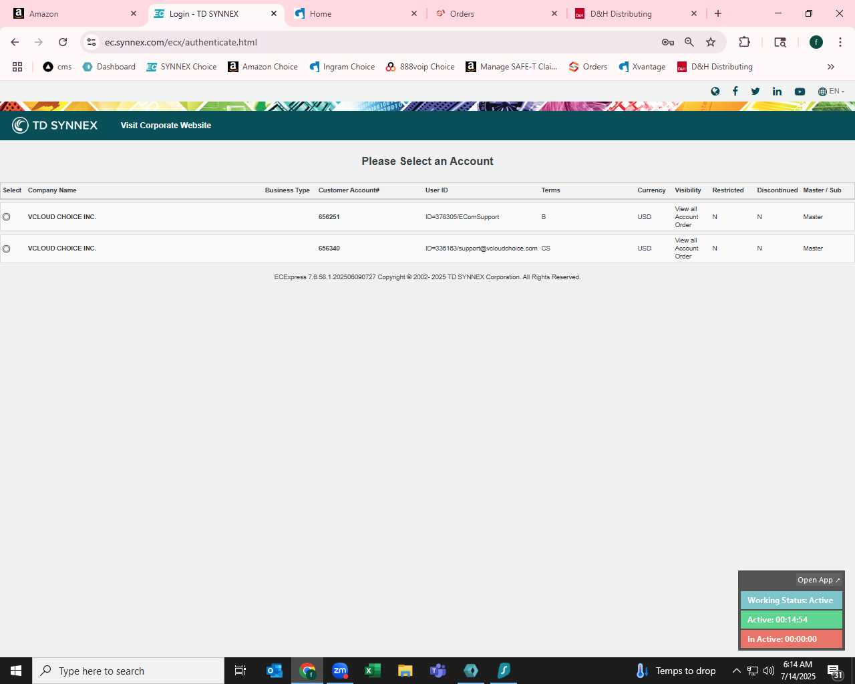855x684 pixels.
Task: Close the Amazon tab
Action: pyautogui.click(x=134, y=13)
